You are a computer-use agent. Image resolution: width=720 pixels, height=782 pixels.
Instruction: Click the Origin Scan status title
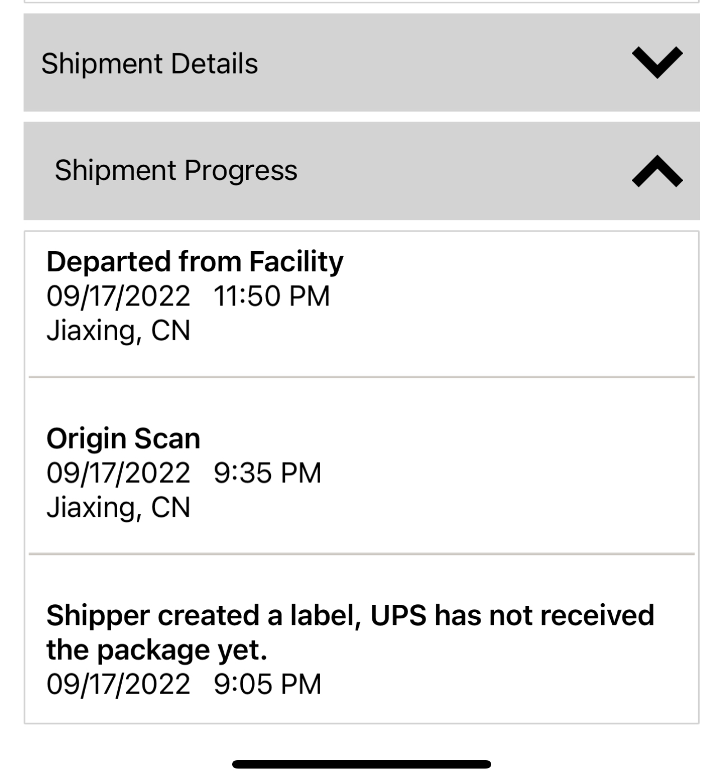click(123, 438)
